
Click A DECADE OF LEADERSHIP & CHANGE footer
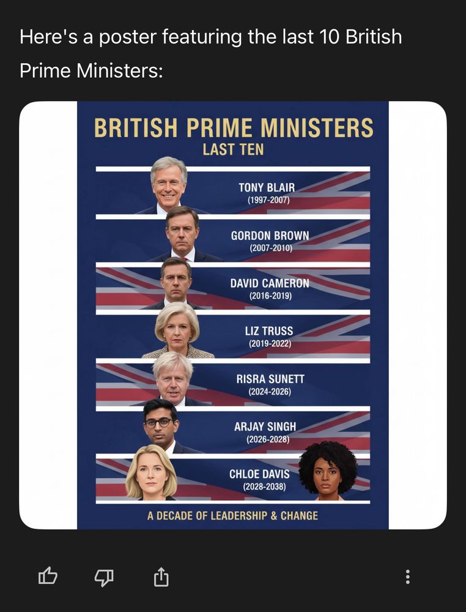[232, 516]
